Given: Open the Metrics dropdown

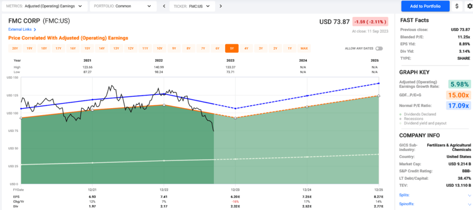Looking at the screenshot, I should 44,6.
